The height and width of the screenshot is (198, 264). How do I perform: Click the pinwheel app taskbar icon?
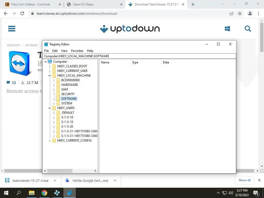pyautogui.click(x=57, y=193)
